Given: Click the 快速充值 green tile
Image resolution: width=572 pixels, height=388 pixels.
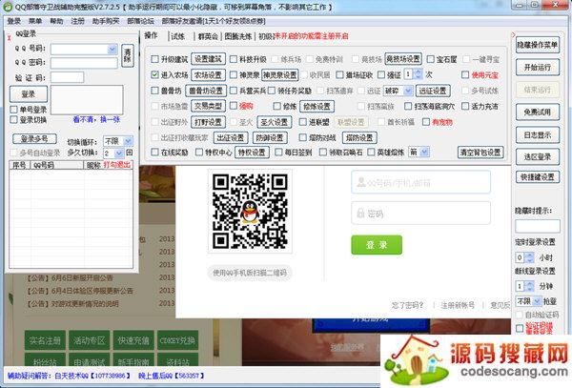Looking at the screenshot, I should point(133,340).
